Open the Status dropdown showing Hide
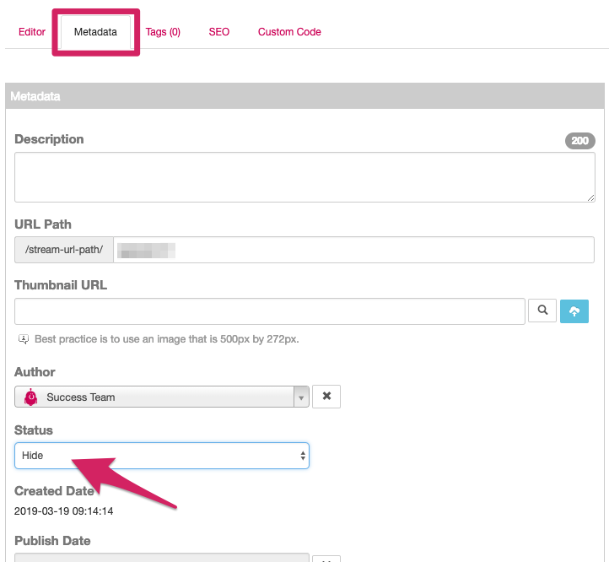Image resolution: width=609 pixels, height=562 pixels. click(x=162, y=456)
